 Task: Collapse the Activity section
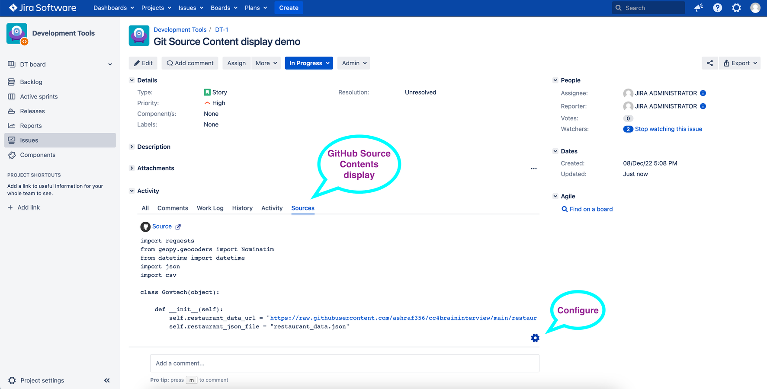[x=132, y=191]
